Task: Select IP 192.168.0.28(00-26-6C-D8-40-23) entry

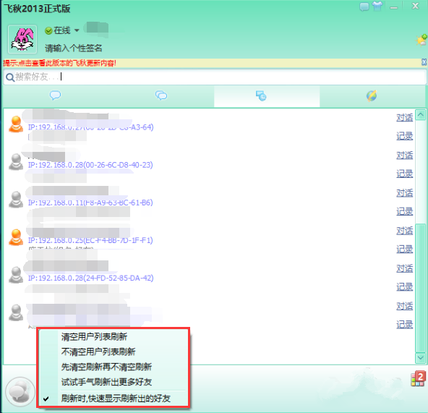Action: [x=90, y=165]
